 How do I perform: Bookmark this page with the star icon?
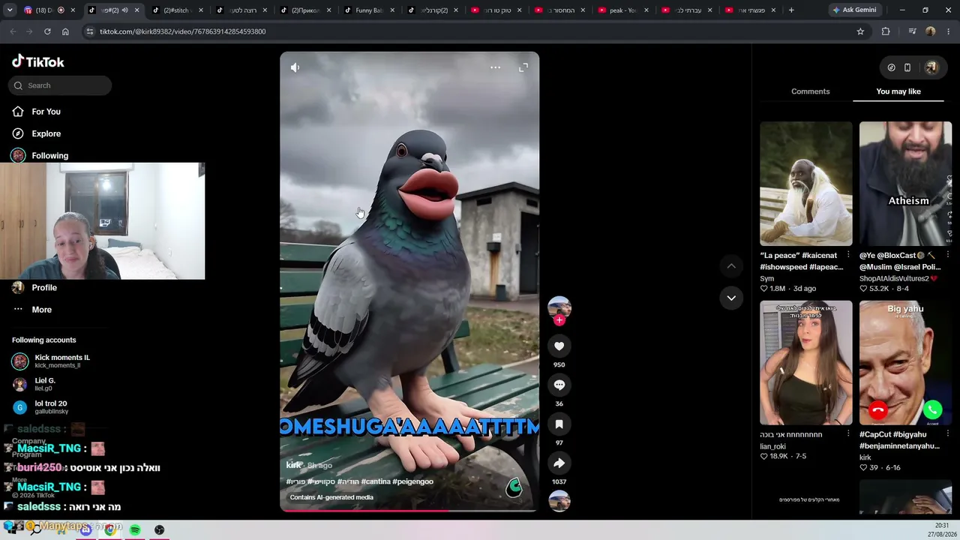(860, 31)
